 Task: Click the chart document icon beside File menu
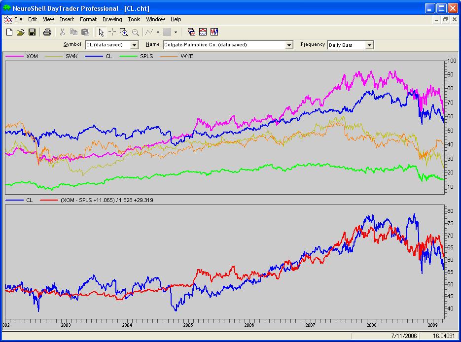click(x=8, y=19)
